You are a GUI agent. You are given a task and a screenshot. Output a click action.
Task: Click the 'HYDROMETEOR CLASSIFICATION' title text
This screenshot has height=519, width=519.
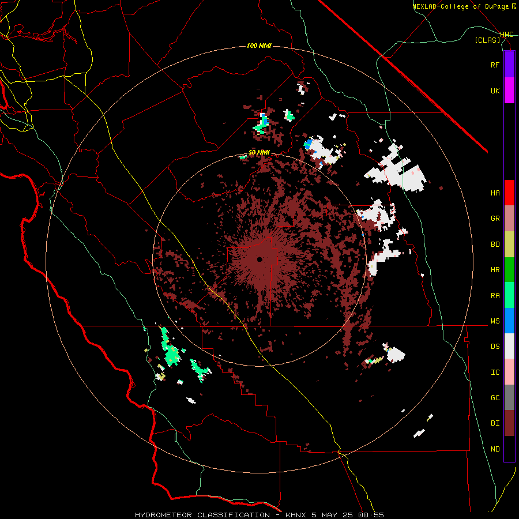tap(202, 515)
